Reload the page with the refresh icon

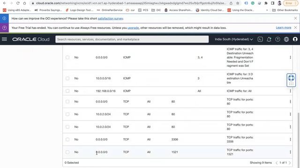tap(18, 3)
